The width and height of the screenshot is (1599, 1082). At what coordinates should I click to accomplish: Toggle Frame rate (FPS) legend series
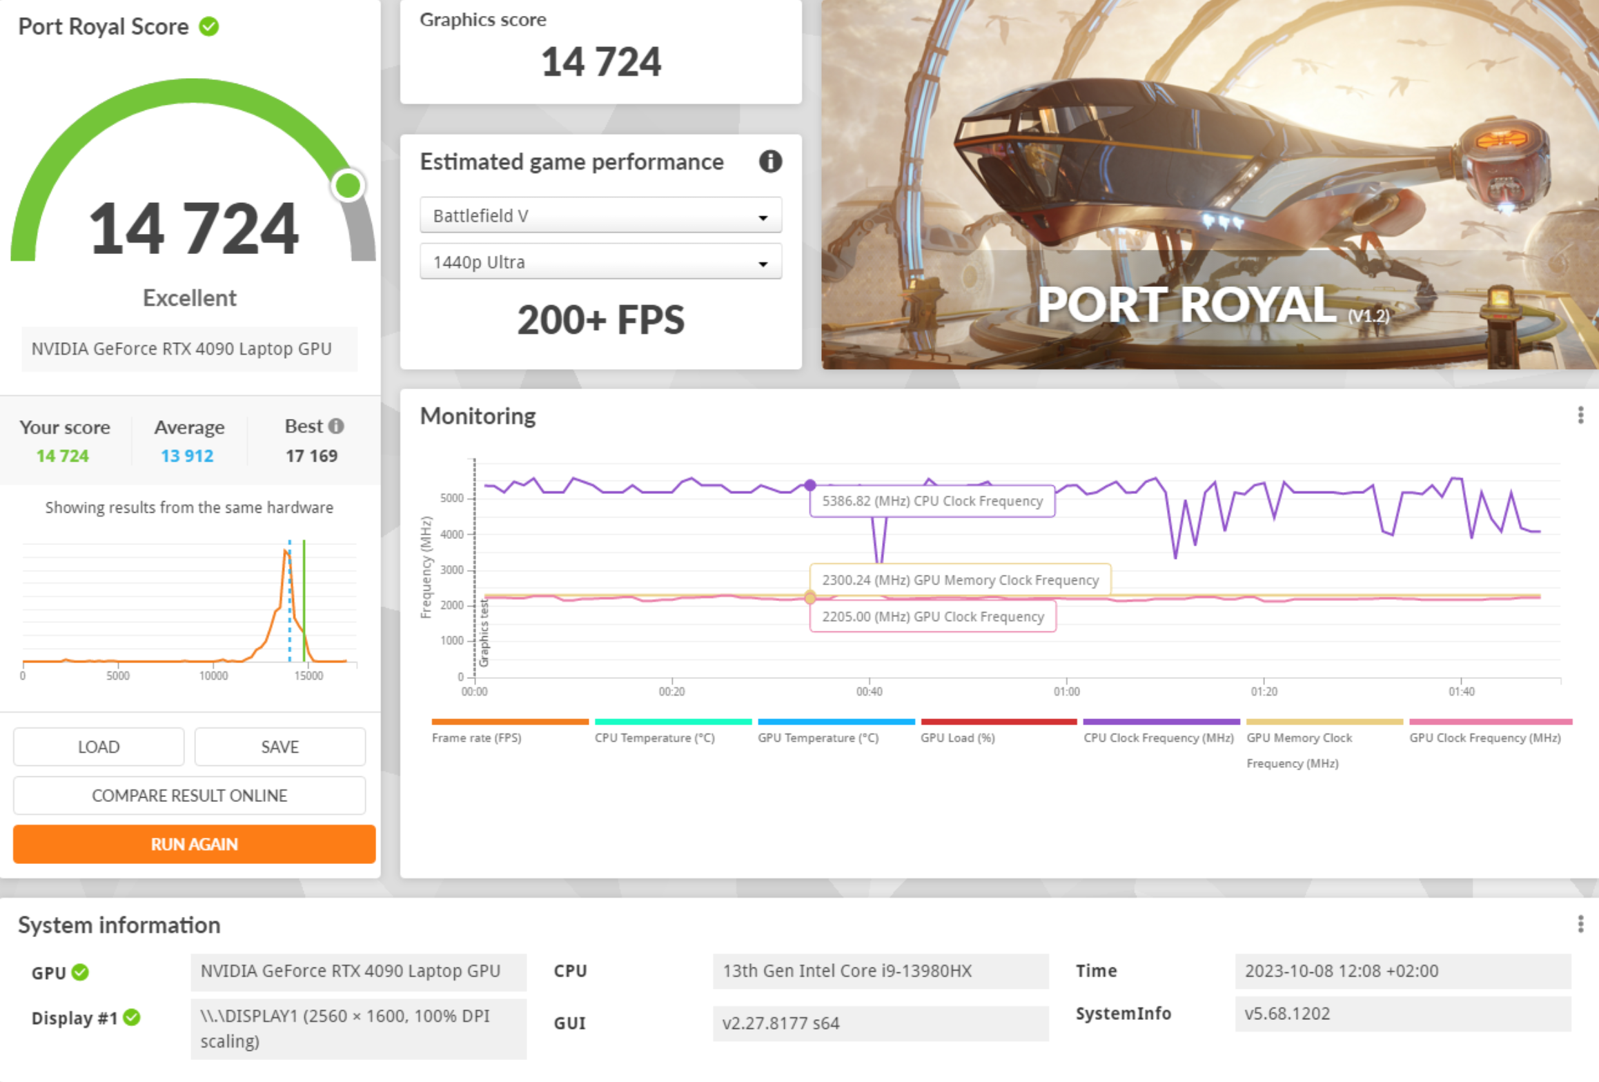click(476, 738)
